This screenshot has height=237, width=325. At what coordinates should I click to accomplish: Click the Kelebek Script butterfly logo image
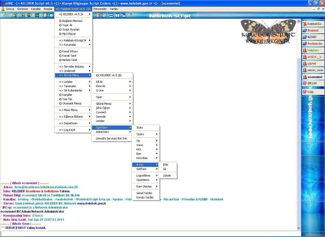pos(268,31)
